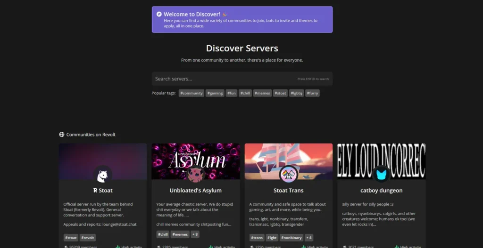The image size is (483, 248).
Task: Click the globe icon beside Communities on Revolt
Action: 62,134
